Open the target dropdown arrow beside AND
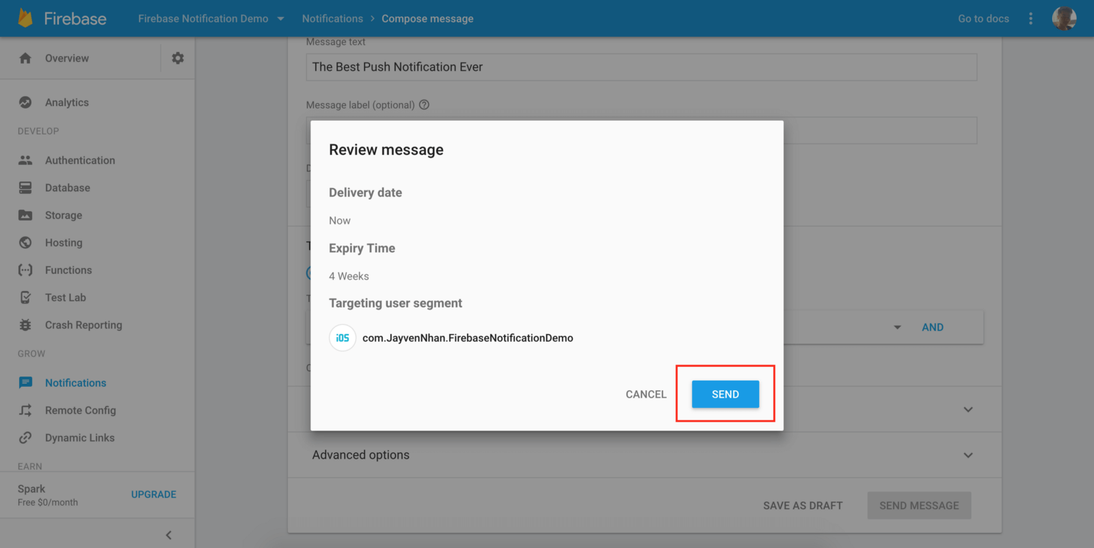The height and width of the screenshot is (548, 1094). (897, 327)
